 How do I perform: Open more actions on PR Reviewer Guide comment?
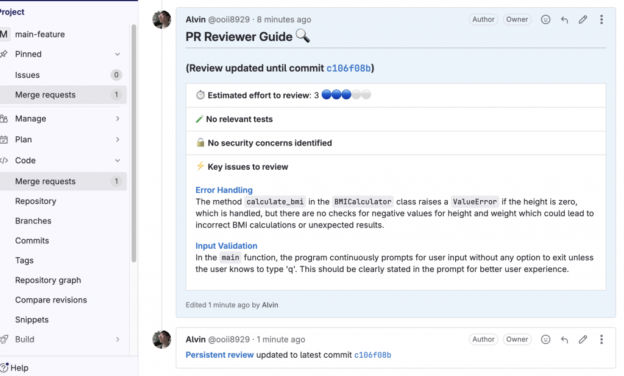(x=601, y=19)
